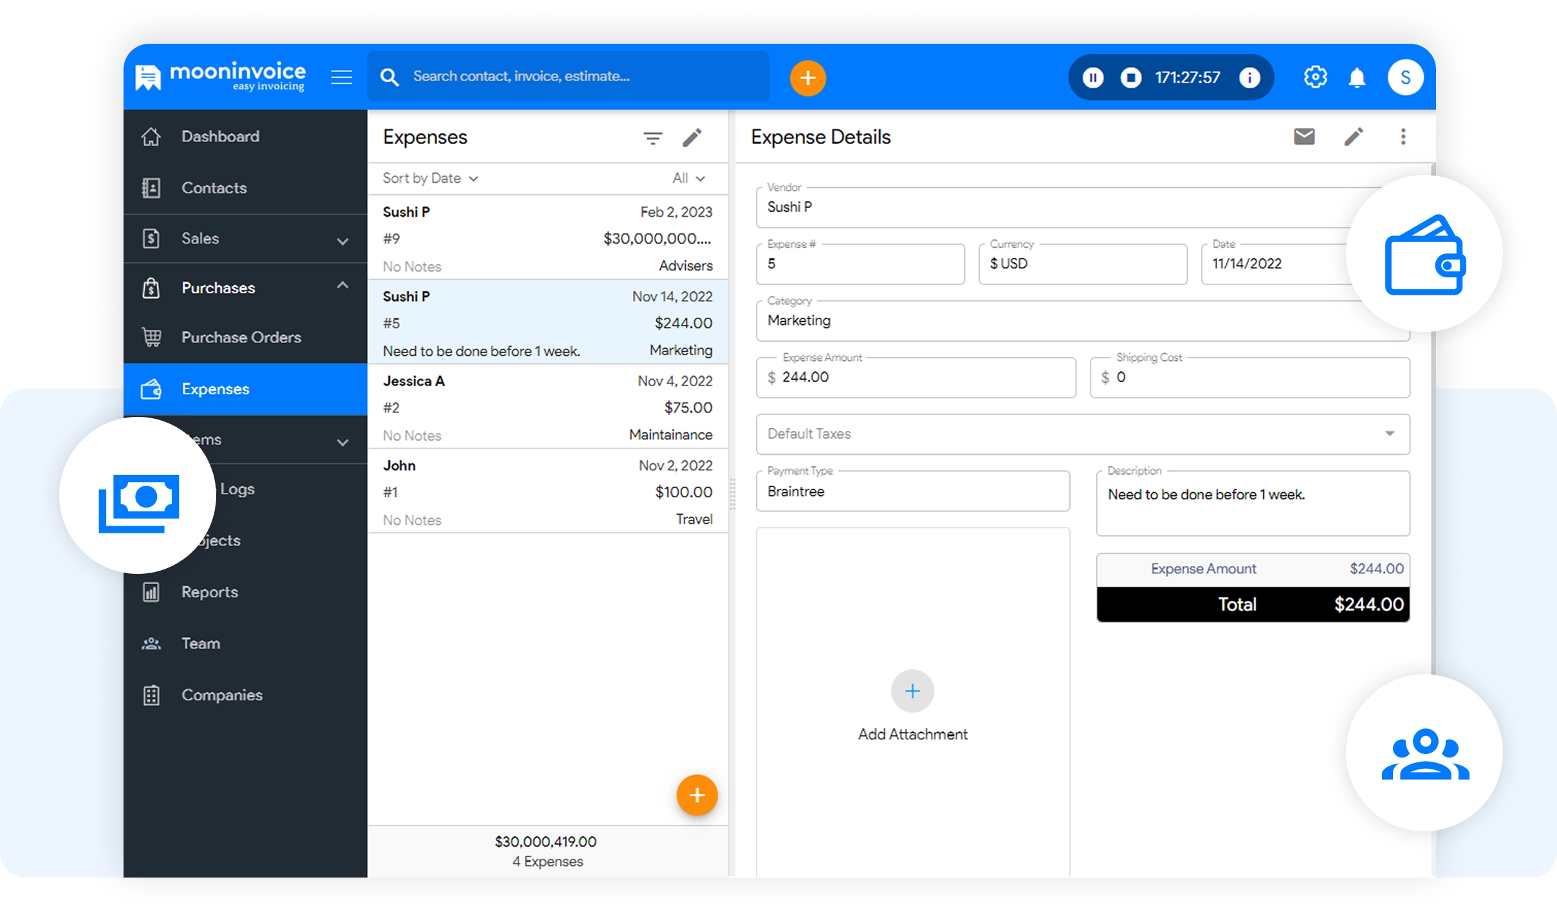
Task: Email the expense via envelope icon
Action: pyautogui.click(x=1304, y=136)
